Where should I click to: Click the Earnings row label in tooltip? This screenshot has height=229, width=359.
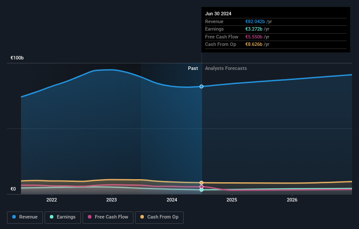214,29
